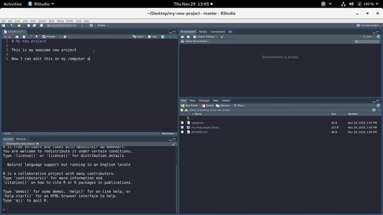Open the Addins dropdown

click(x=102, y=25)
